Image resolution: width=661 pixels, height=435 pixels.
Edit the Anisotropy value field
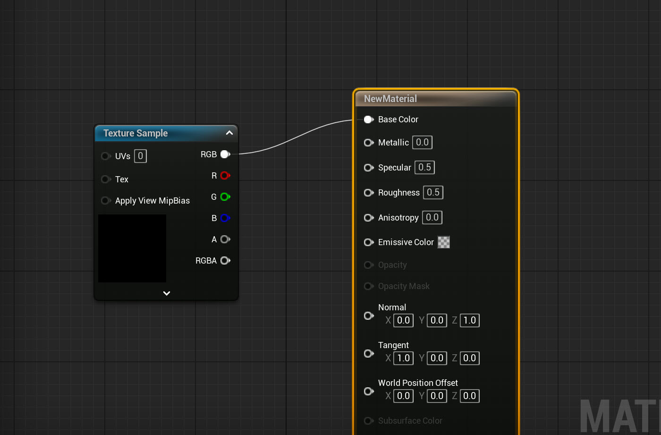pos(432,217)
